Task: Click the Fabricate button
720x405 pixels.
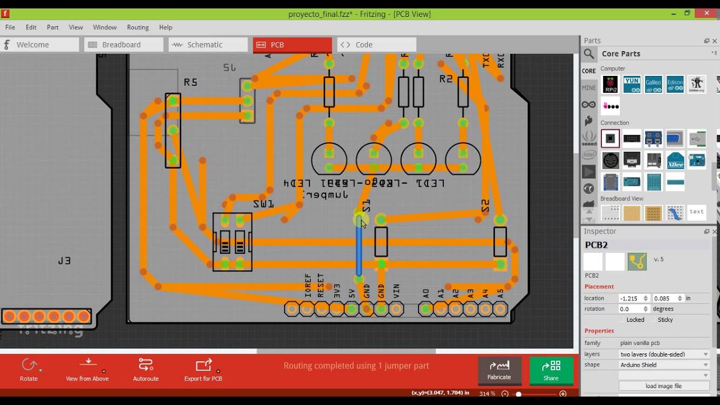Action: pyautogui.click(x=499, y=371)
